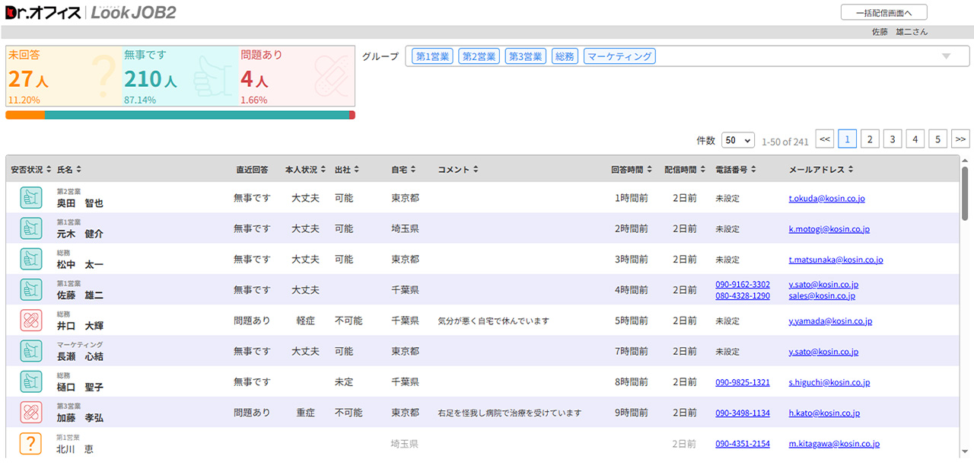974x472 pixels.
Task: Click the teal segment of the response bar
Action: click(197, 115)
